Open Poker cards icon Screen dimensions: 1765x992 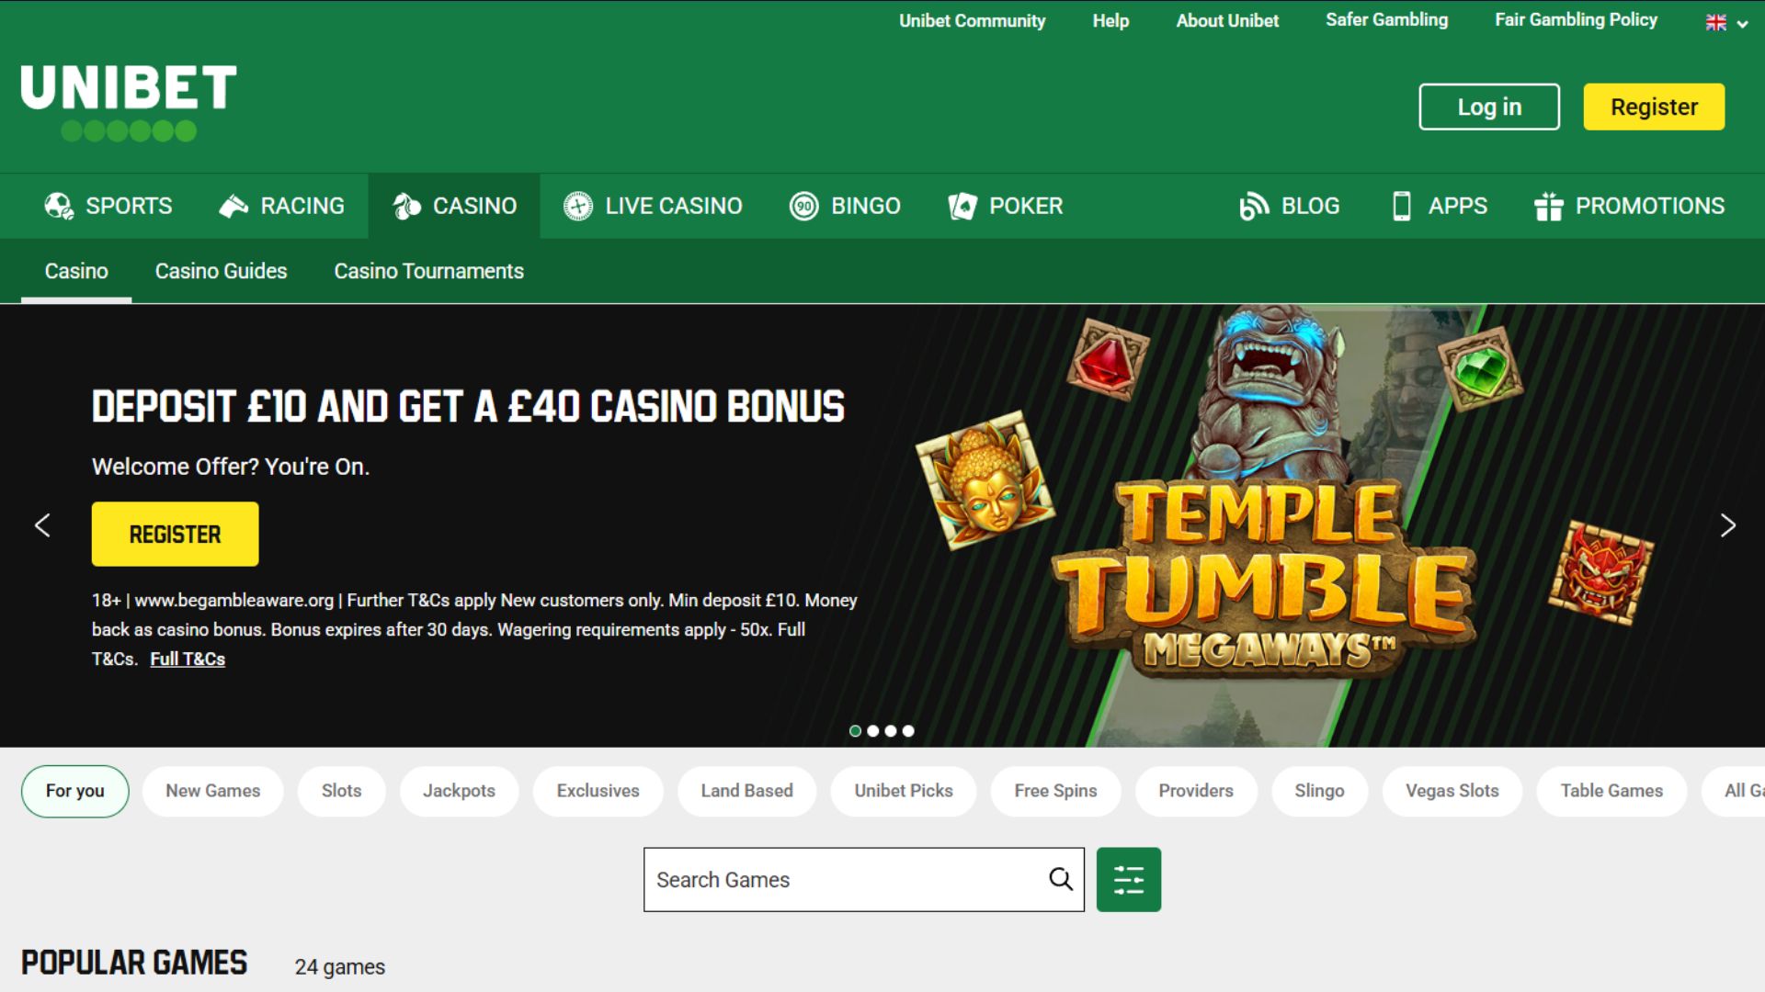coord(962,206)
